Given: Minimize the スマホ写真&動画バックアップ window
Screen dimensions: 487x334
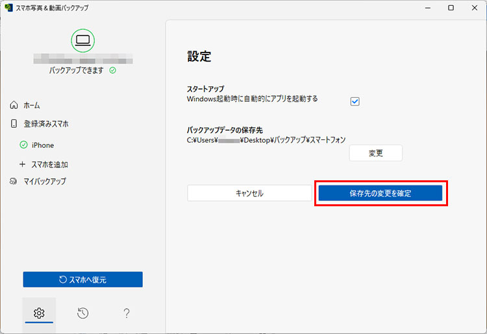Looking at the screenshot, I should (x=428, y=8).
